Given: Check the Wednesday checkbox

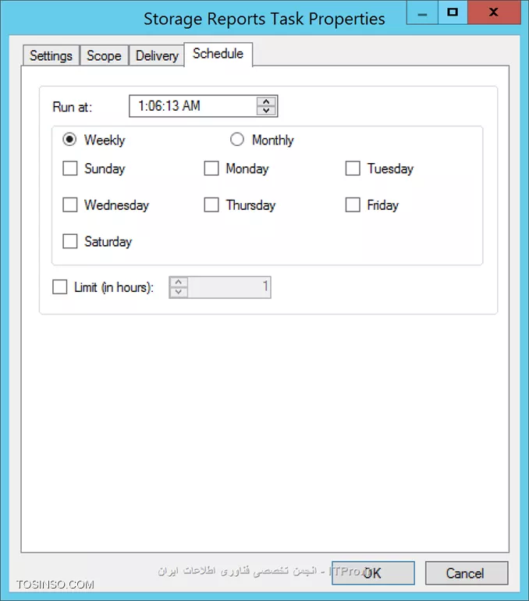Looking at the screenshot, I should click(x=70, y=205).
